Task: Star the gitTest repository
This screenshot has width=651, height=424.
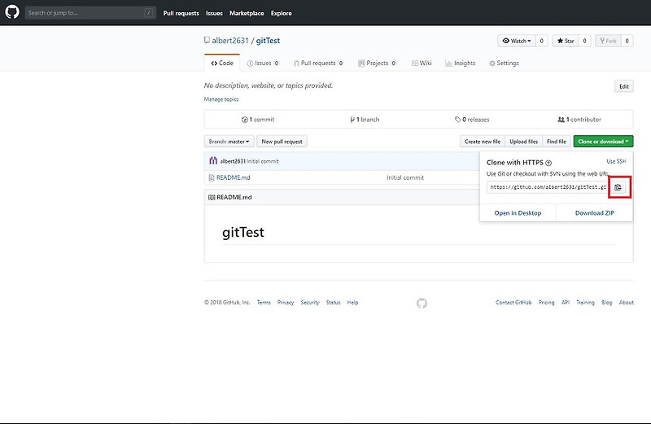Action: coord(566,41)
